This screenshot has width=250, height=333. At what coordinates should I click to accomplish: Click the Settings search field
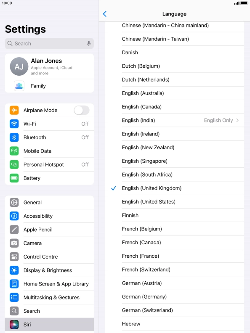point(49,44)
